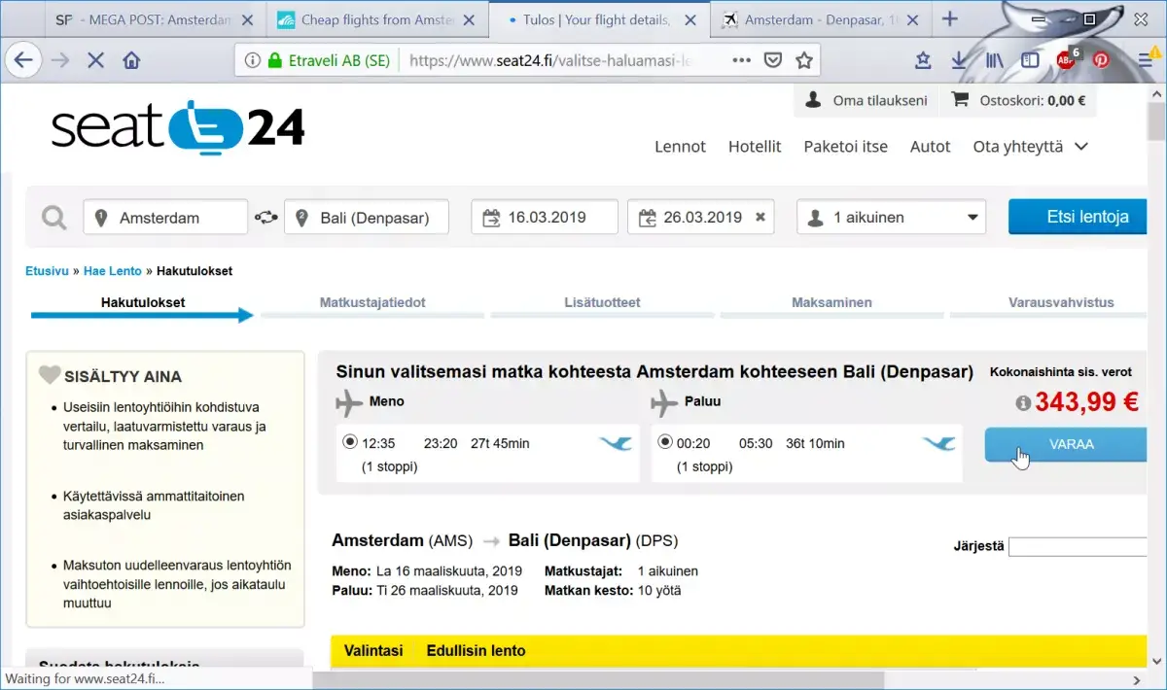Screen dimensions: 1167x690
Task: Click the browser URL address field
Action: 549,60
